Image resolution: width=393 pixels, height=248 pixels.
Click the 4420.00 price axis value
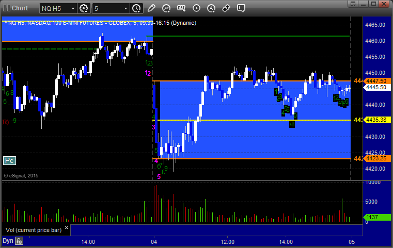point(375,169)
